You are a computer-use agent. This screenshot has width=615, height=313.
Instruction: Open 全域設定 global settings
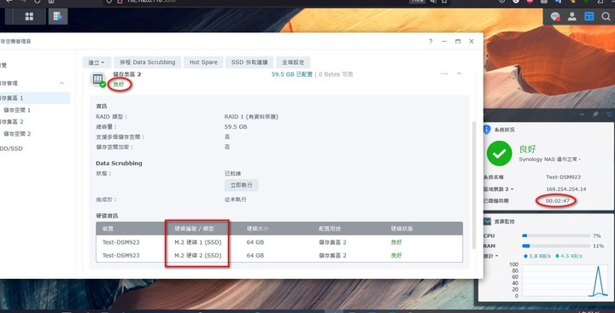pyautogui.click(x=293, y=62)
